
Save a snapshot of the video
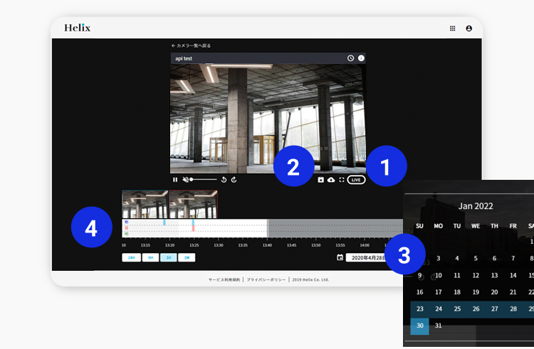coord(321,180)
